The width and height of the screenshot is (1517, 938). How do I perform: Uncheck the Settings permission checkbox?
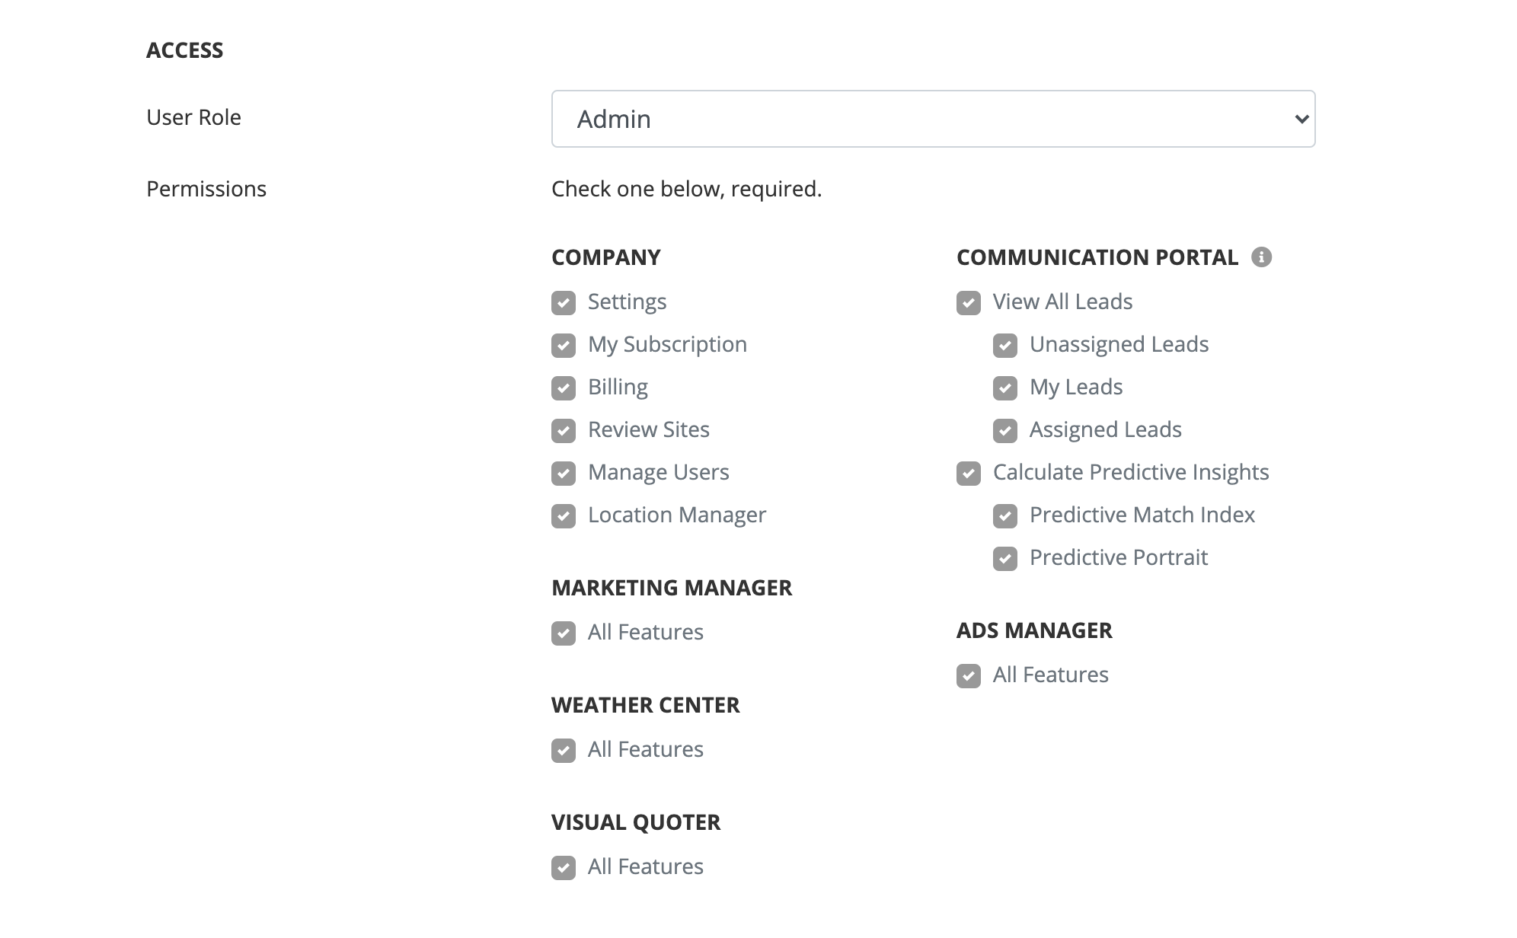coord(564,303)
